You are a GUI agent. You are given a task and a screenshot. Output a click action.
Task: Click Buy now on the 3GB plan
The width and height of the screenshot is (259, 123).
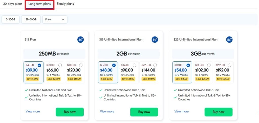218,112
